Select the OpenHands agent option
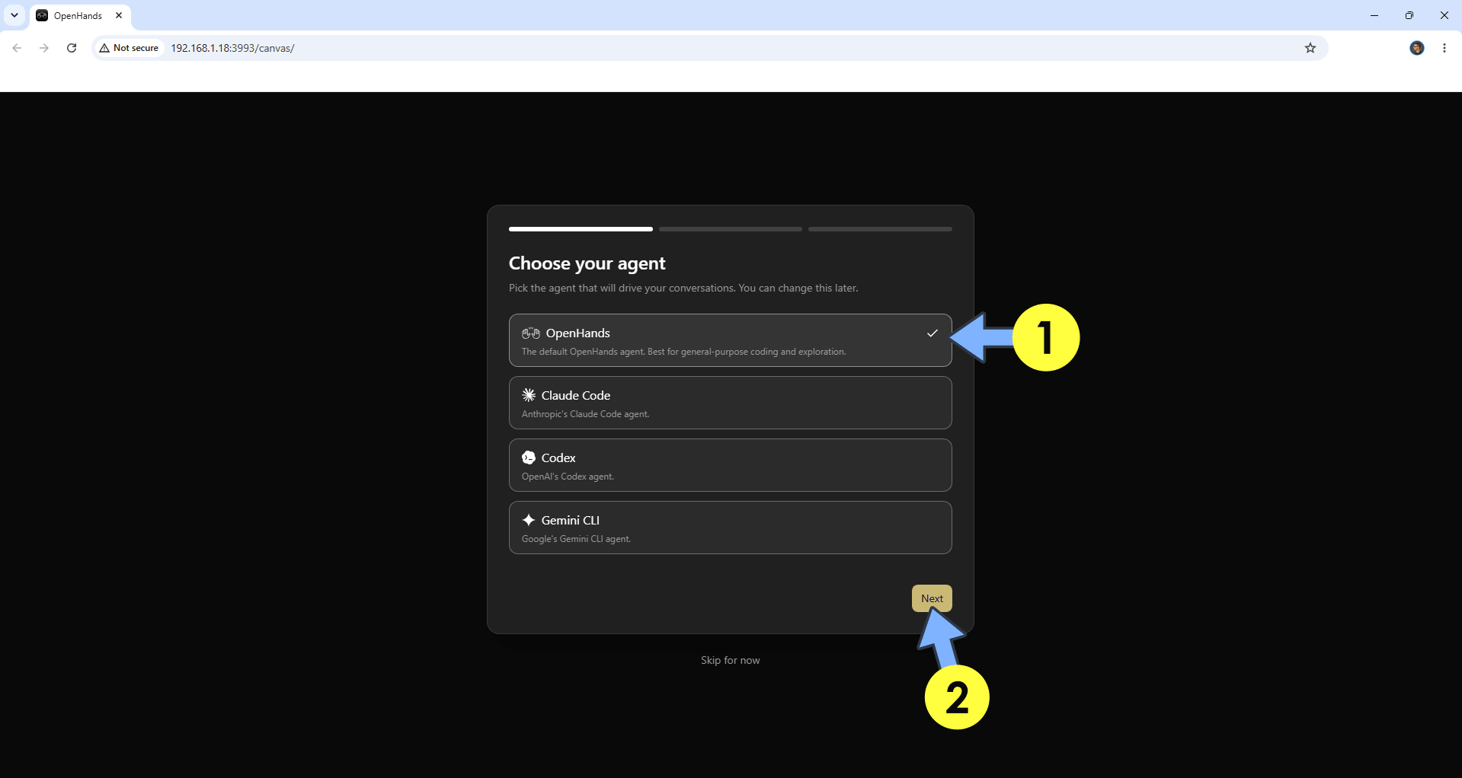Viewport: 1462px width, 778px height. point(730,340)
